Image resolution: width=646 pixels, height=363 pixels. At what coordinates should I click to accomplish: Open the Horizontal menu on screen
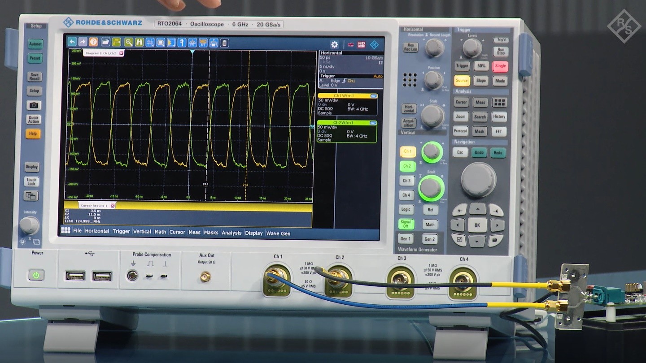point(97,231)
